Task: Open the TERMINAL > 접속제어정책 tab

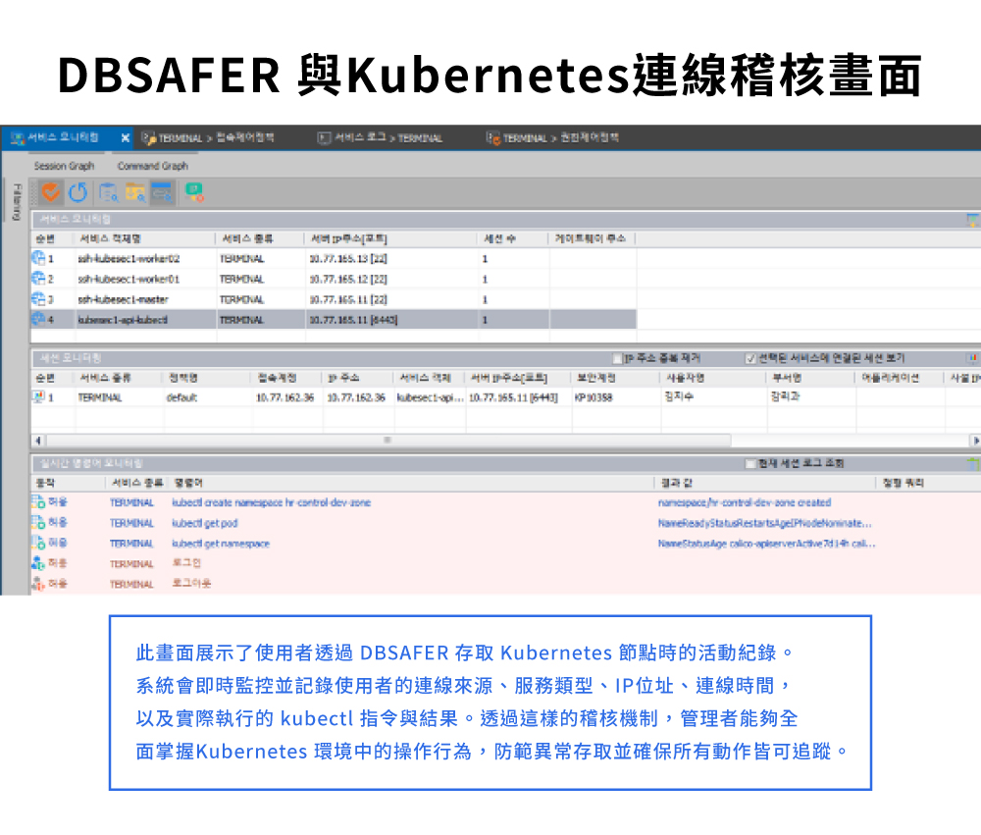Action: [208, 137]
